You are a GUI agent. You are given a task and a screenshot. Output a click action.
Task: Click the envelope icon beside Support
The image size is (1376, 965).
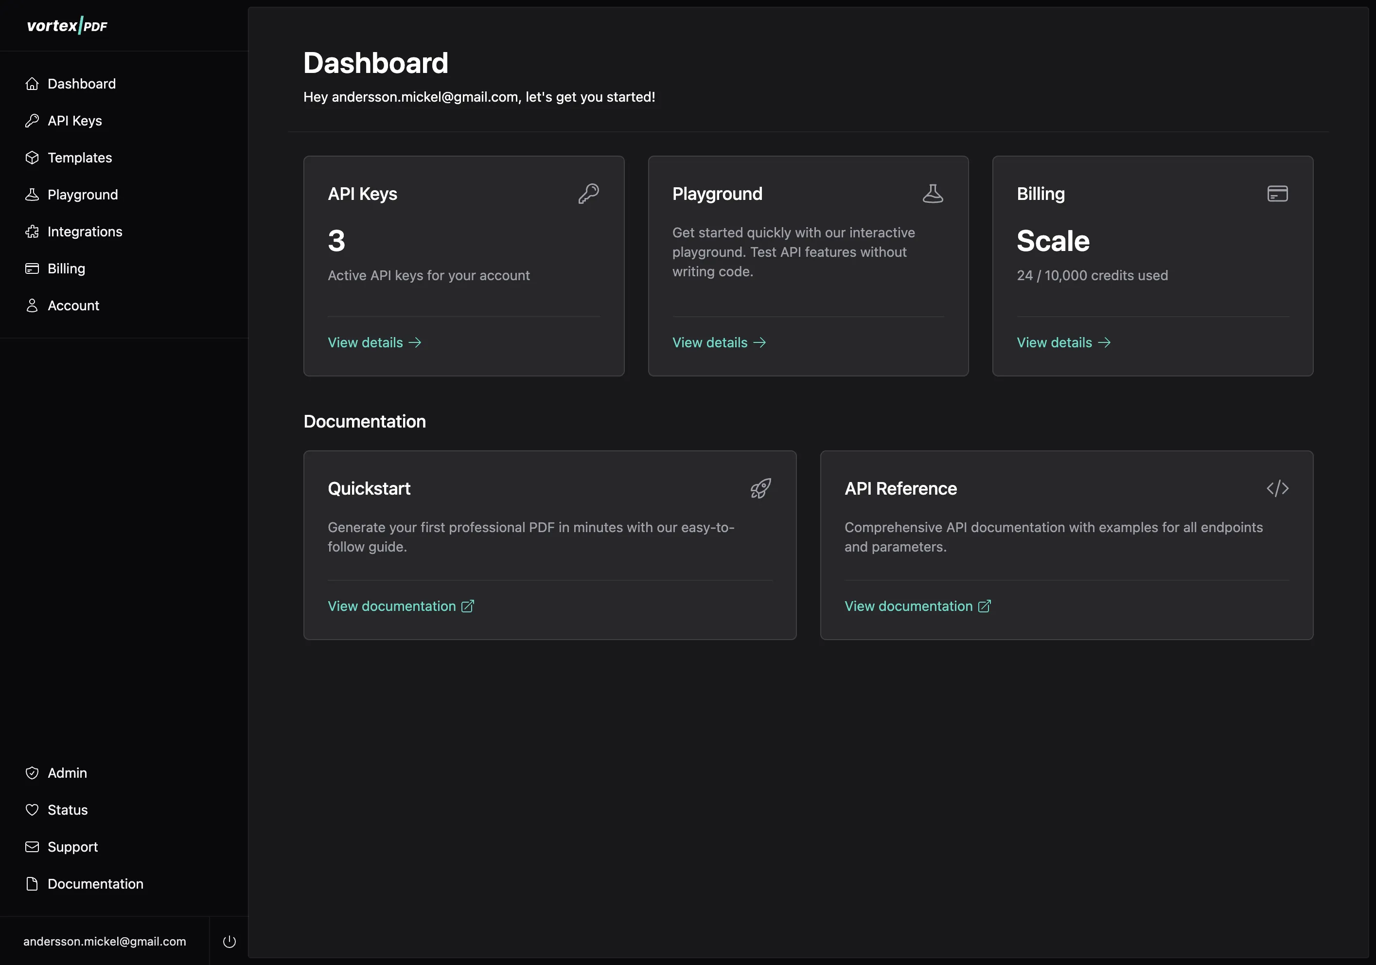(x=33, y=847)
